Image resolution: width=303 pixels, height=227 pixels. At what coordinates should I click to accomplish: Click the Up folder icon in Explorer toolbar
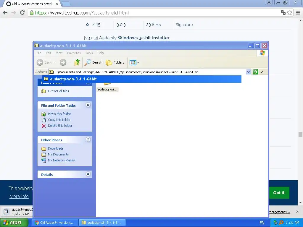click(x=77, y=62)
